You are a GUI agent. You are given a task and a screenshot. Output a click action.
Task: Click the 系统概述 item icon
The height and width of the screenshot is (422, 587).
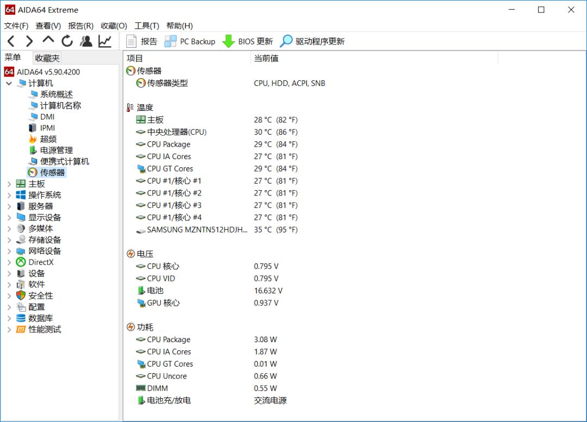[x=35, y=94]
